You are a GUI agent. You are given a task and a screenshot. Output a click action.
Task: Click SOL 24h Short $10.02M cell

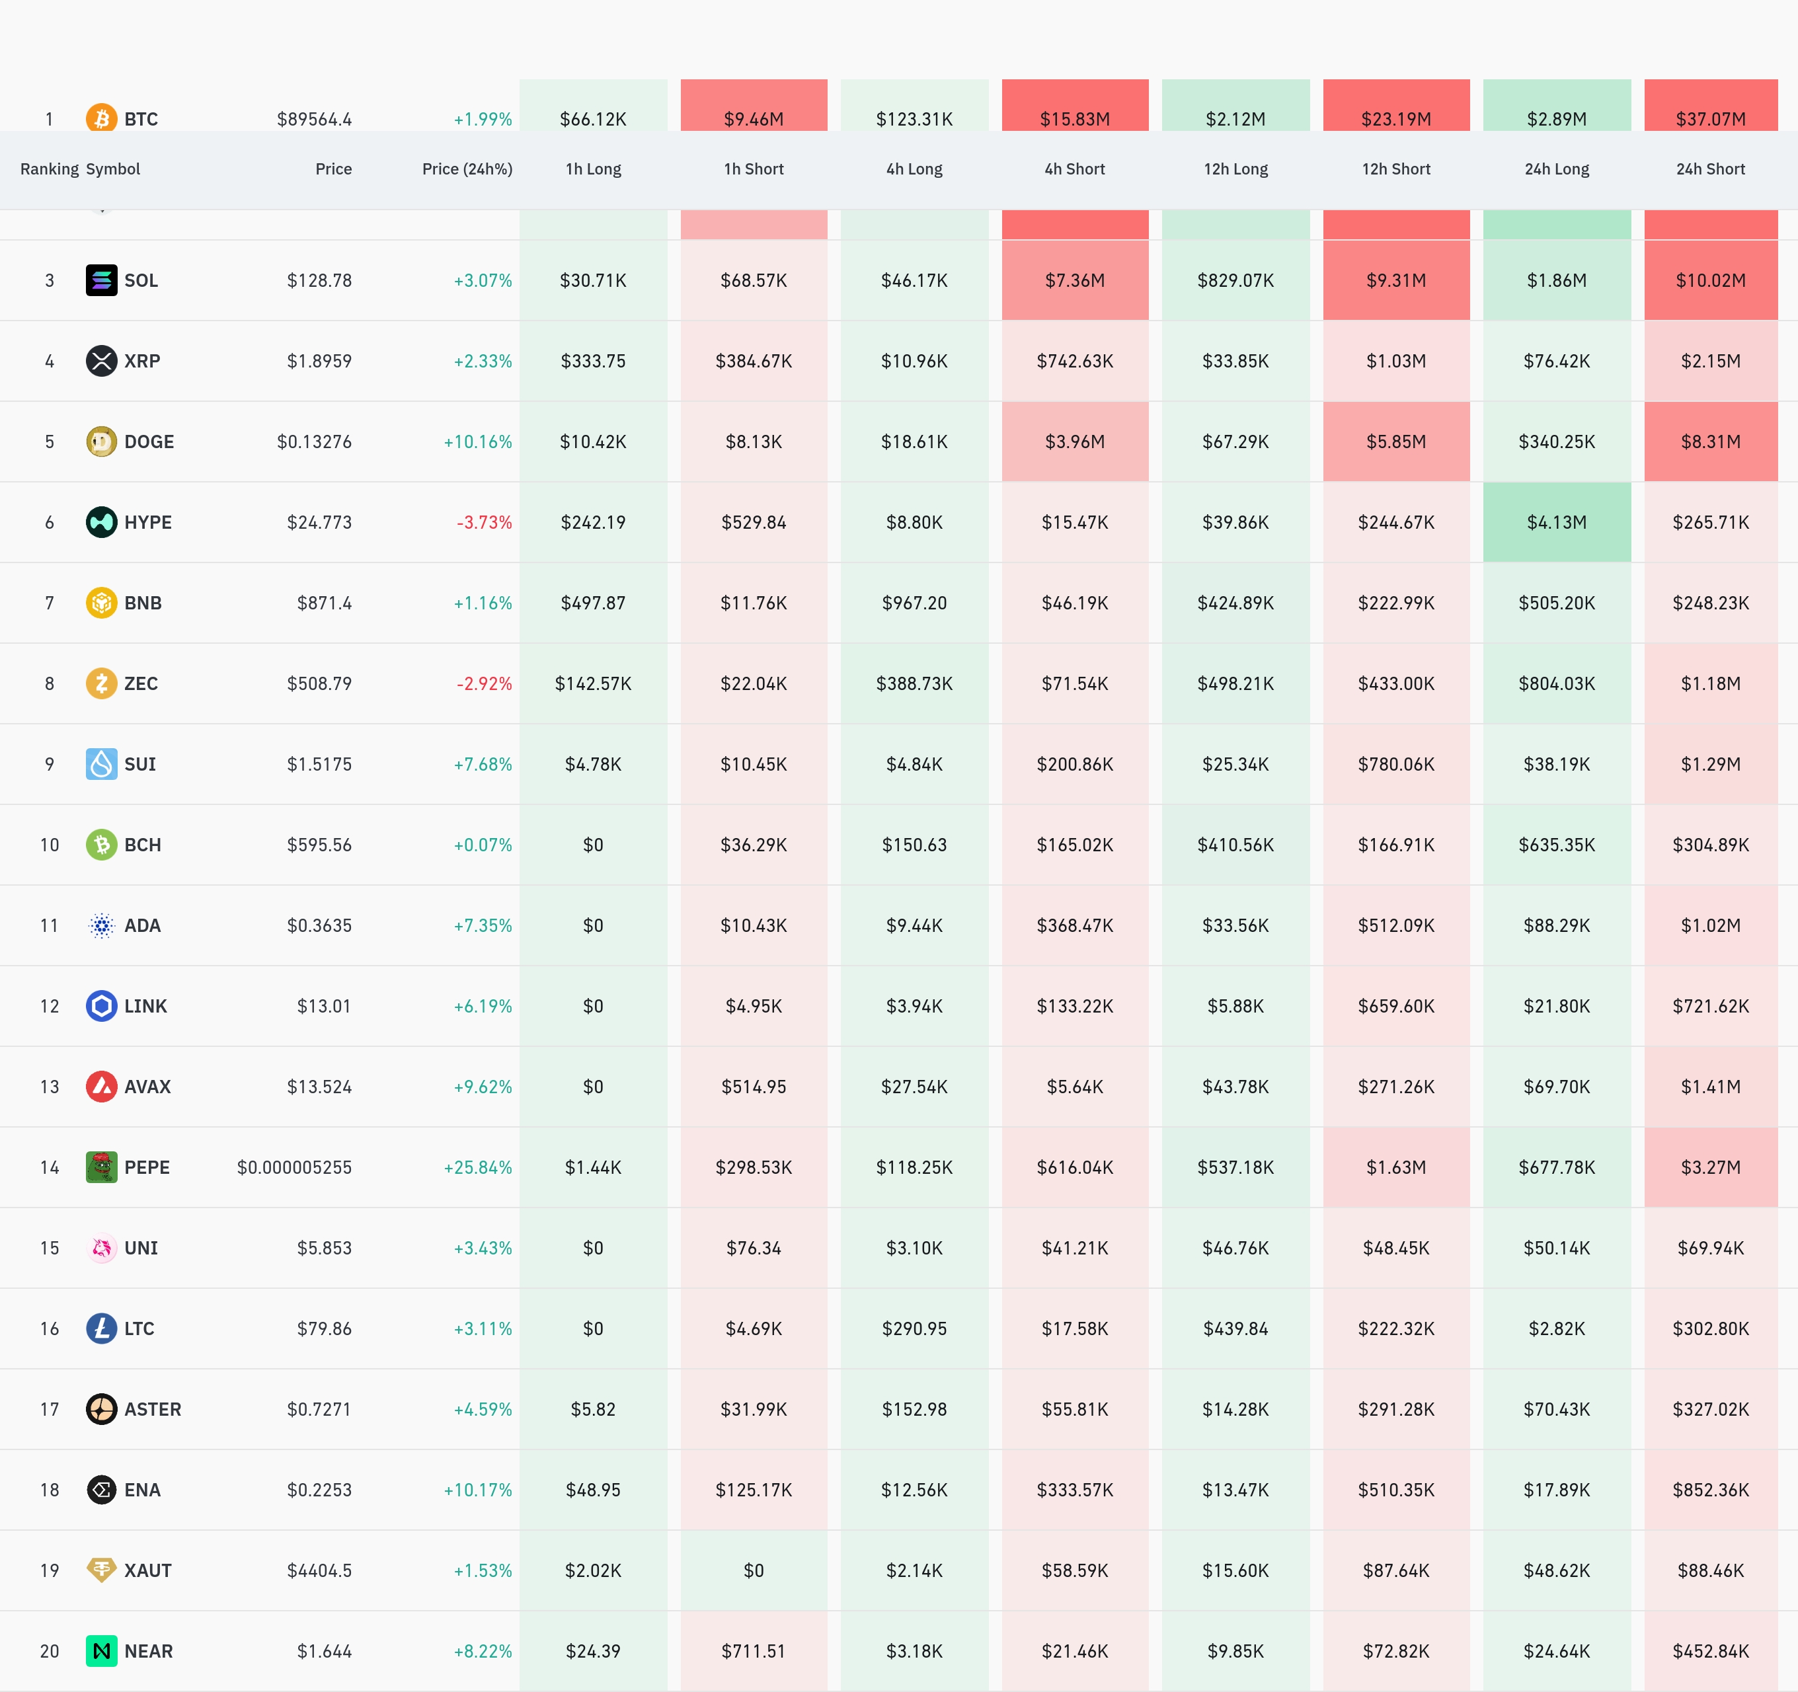tap(1710, 280)
